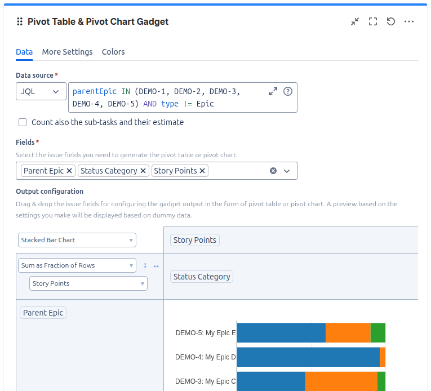Toggle horizontal column sort order arrow
Image resolution: width=431 pixels, height=391 pixels.
[x=157, y=265]
